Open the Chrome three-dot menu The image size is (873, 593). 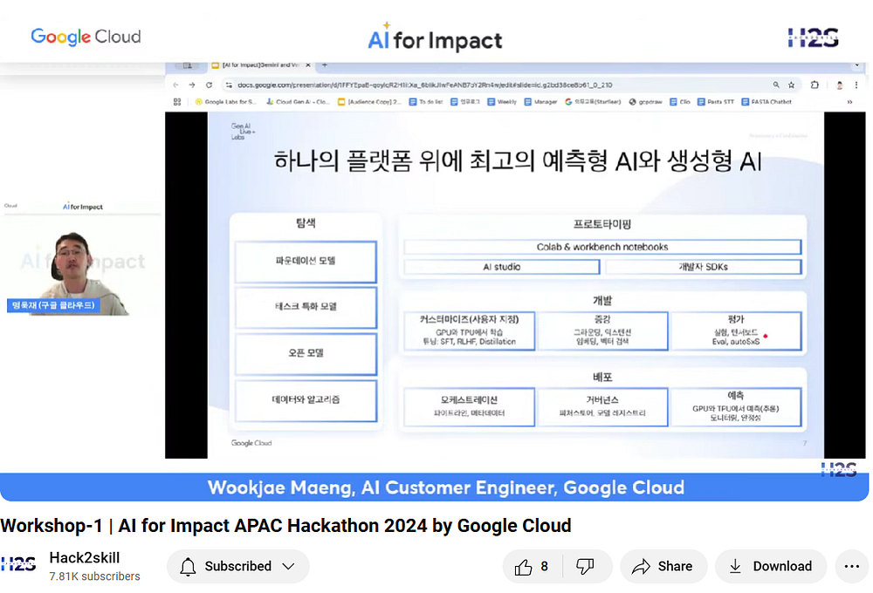tap(856, 85)
